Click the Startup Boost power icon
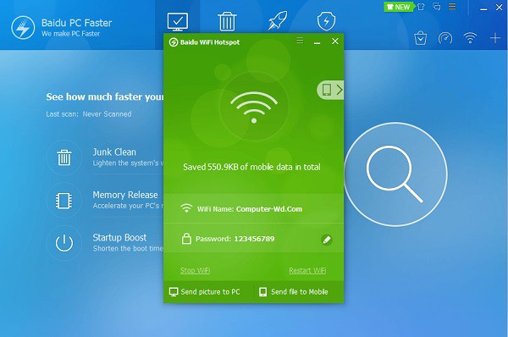 click(64, 243)
